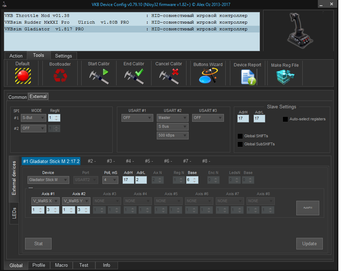Open USART #1 OFF dropdown
Viewport: 356px width, 271px height.
click(137, 118)
